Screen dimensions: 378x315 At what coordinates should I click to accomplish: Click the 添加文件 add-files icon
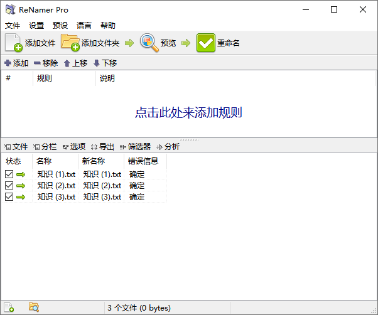point(14,43)
